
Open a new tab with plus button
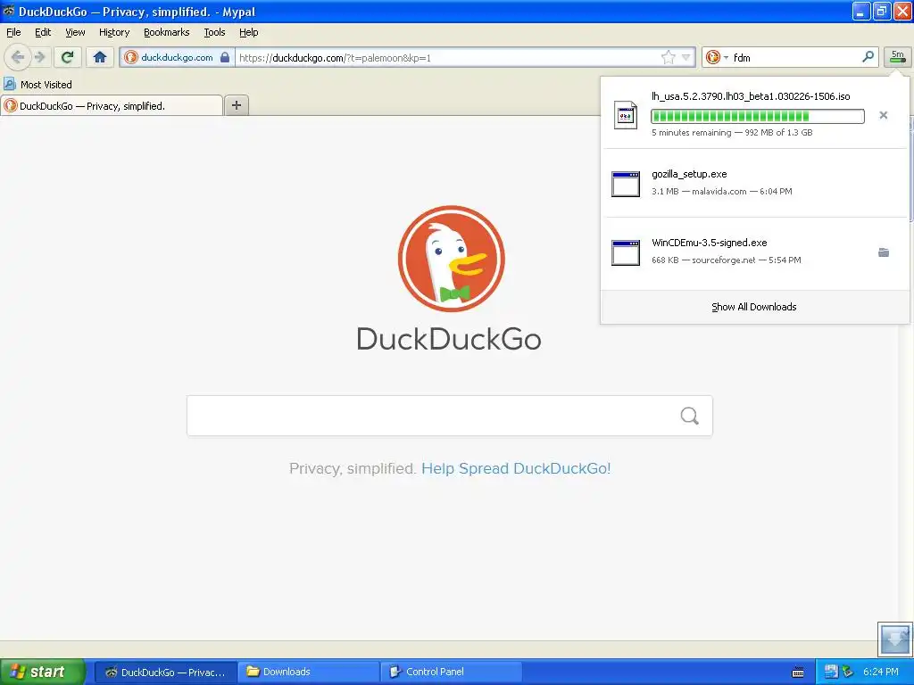click(x=236, y=105)
